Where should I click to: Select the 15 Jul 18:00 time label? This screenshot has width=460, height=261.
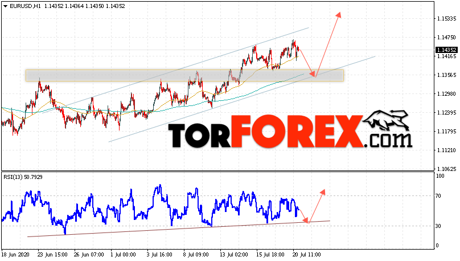(x=270, y=255)
